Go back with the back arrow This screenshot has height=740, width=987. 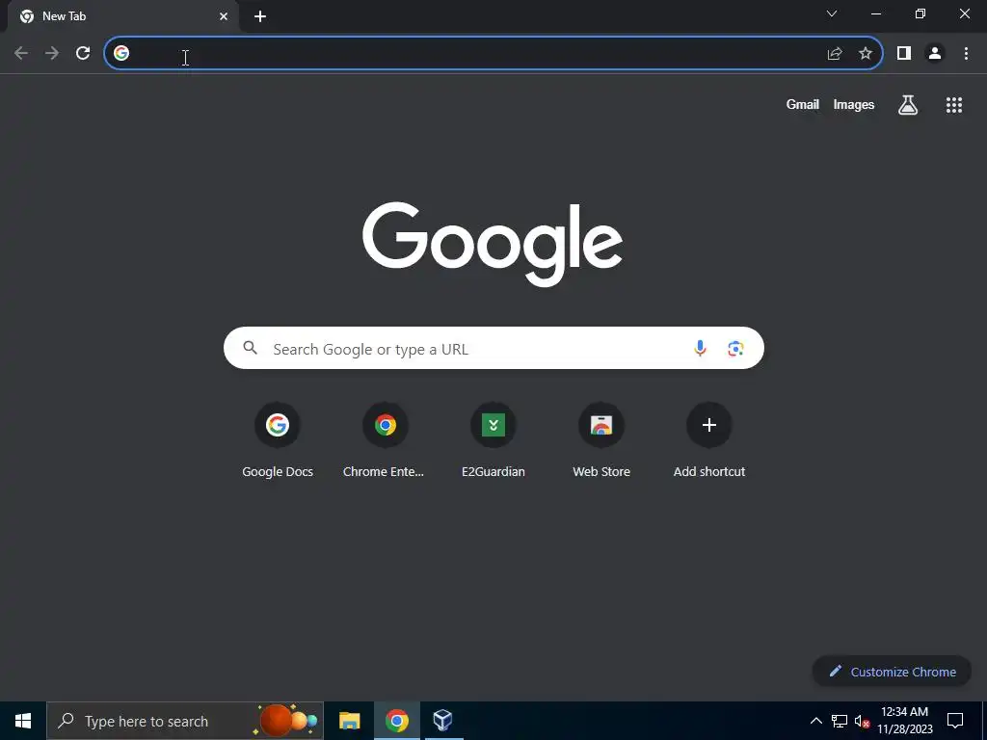21,54
